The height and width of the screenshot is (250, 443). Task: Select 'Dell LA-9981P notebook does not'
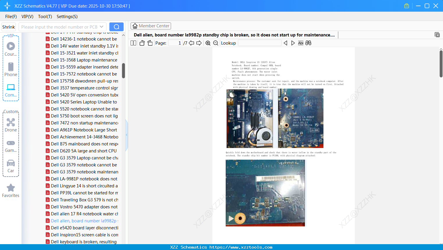(x=82, y=179)
